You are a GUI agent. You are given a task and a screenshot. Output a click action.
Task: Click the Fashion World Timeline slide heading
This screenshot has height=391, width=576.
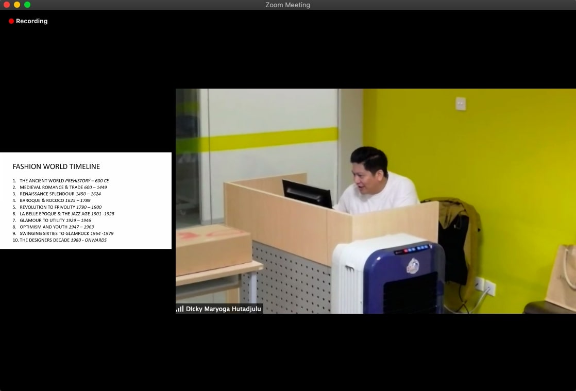56,166
